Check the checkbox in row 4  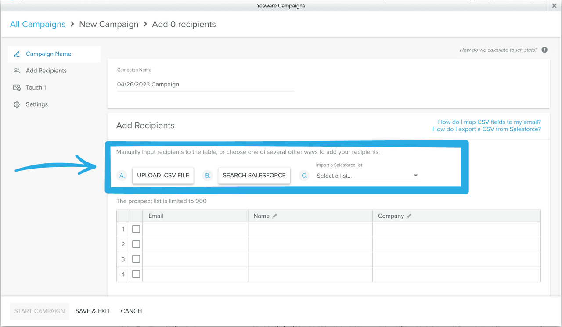click(x=136, y=274)
